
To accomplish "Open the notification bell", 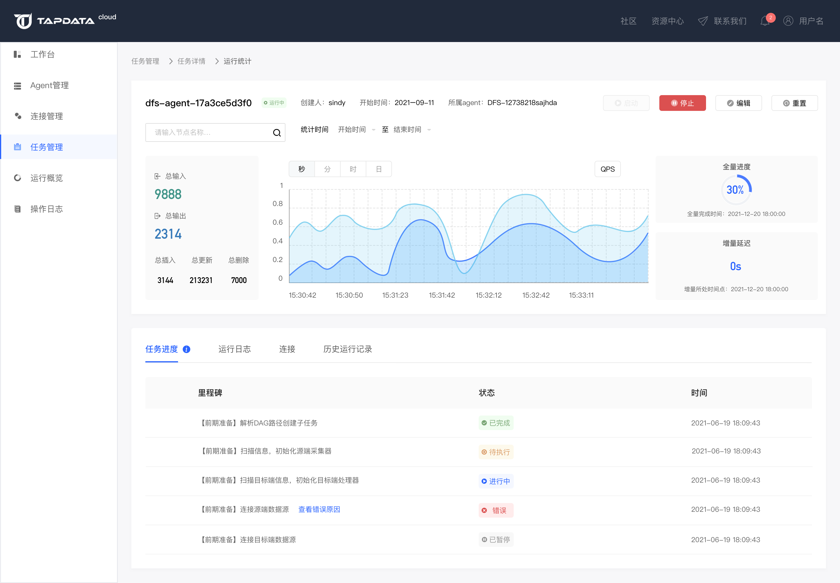I will (x=765, y=21).
